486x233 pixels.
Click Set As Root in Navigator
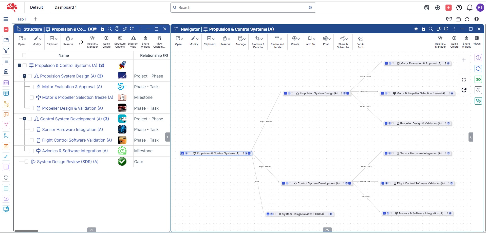tap(360, 42)
